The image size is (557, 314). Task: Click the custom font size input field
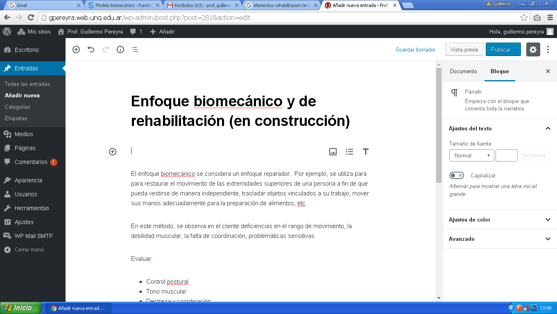506,155
